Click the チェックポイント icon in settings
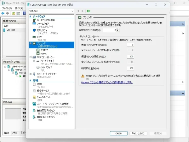Screen dimensions: 189x142 click(34, 97)
